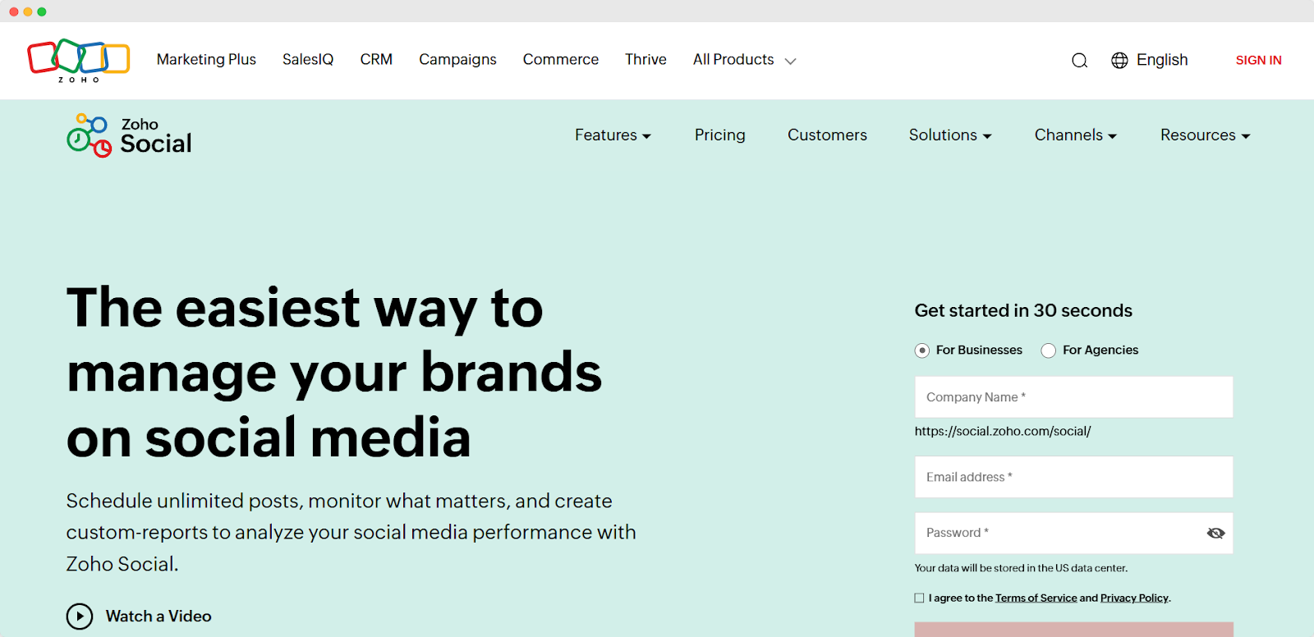
Task: Click the globe language icon
Action: [1119, 60]
